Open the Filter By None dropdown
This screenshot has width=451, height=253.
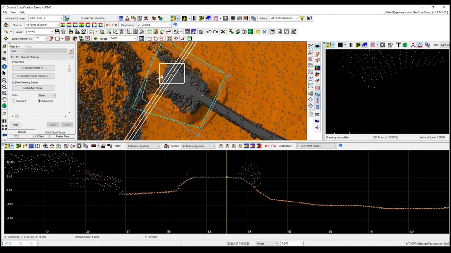pos(17,51)
